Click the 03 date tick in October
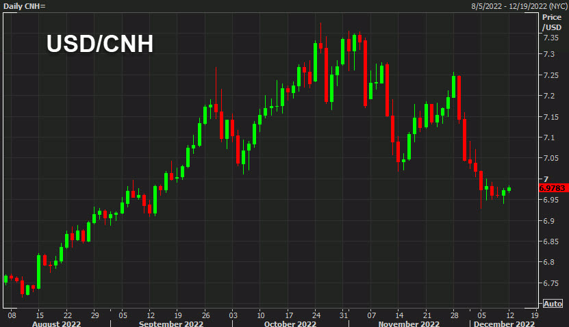 [233, 315]
